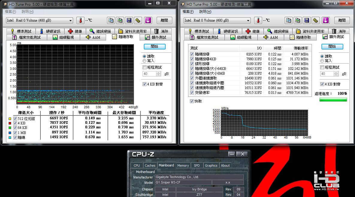This screenshot has height=197, width=355.
Task: Open 清除 erase tab in left window
Action: click(161, 31)
